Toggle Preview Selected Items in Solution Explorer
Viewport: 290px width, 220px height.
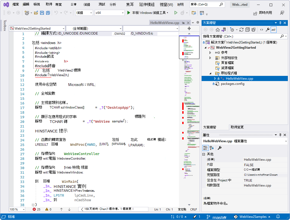tap(253, 29)
